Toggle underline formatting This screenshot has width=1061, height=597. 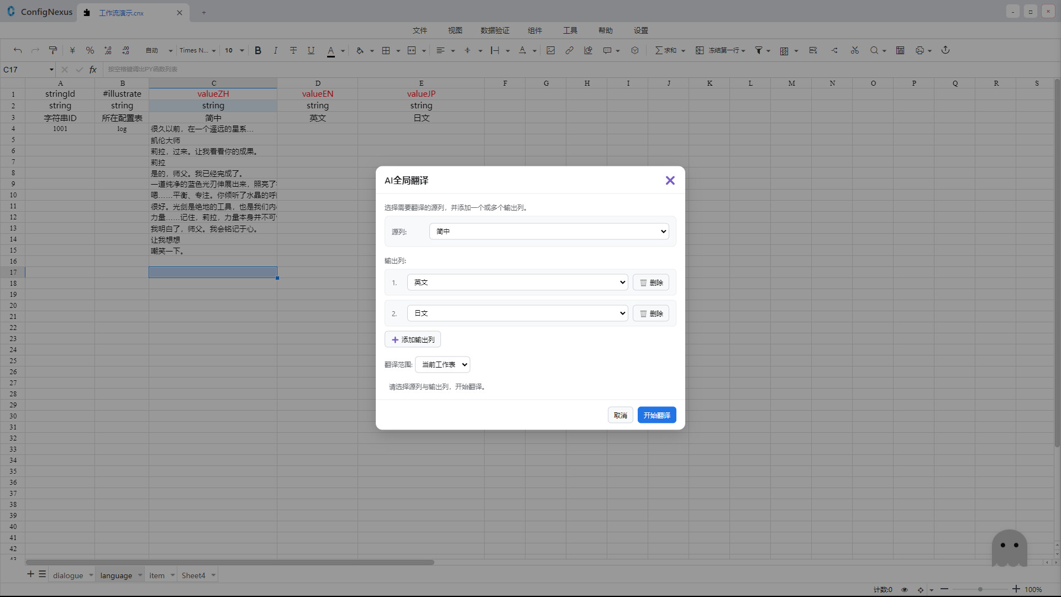[311, 50]
